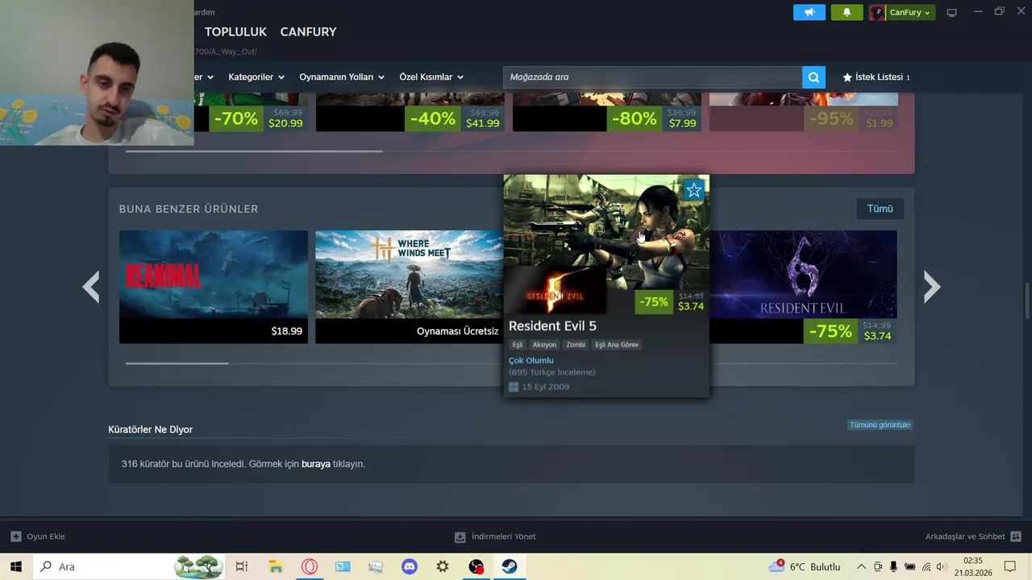
Task: Open the -95% $1.99 discounted game
Action: (x=803, y=112)
